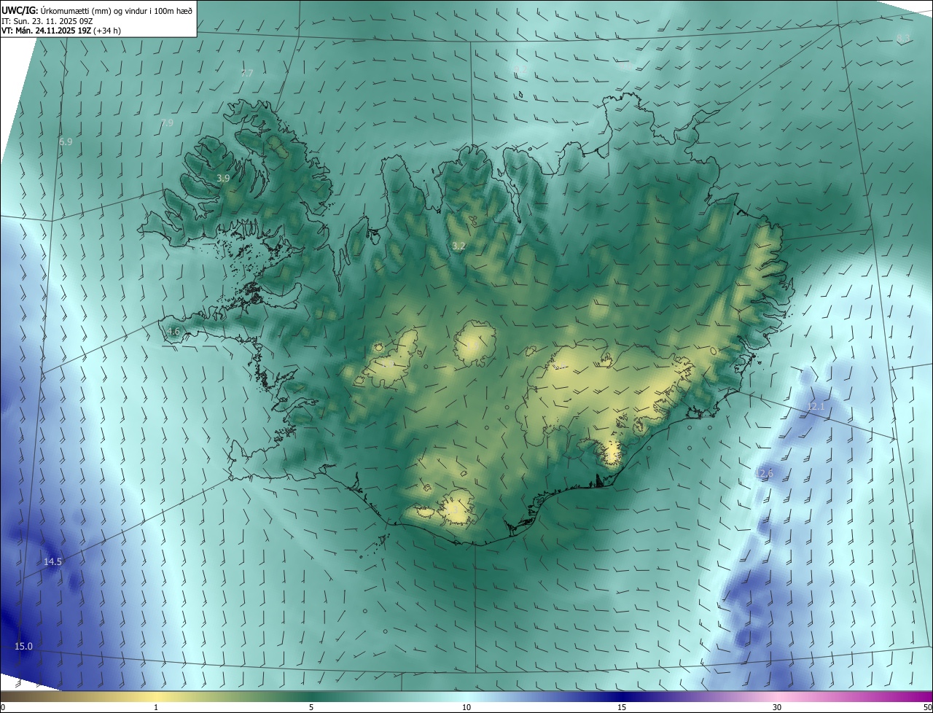Click the 12.1 value label offshore east
Image resolution: width=933 pixels, height=713 pixels.
pos(816,406)
